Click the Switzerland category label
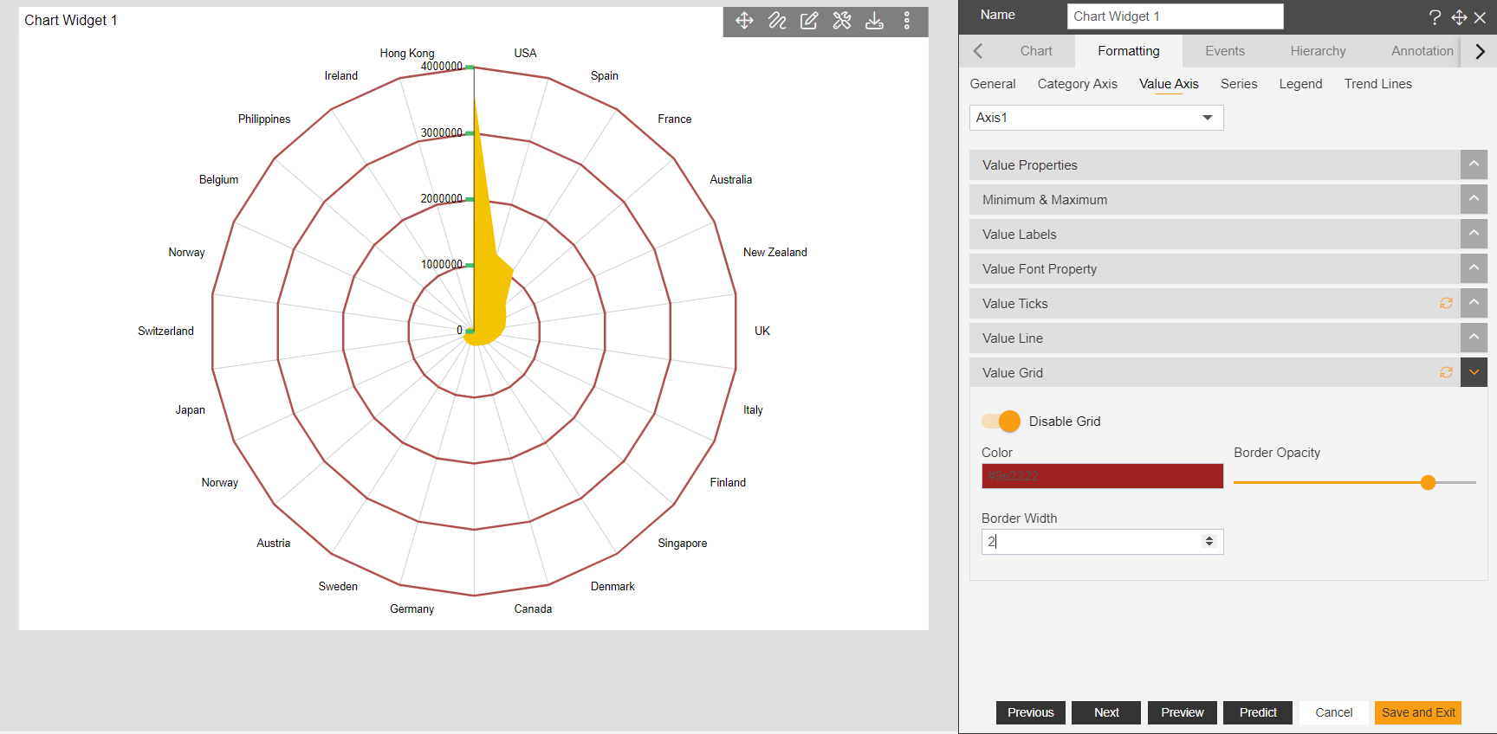The width and height of the screenshot is (1497, 734). click(165, 332)
